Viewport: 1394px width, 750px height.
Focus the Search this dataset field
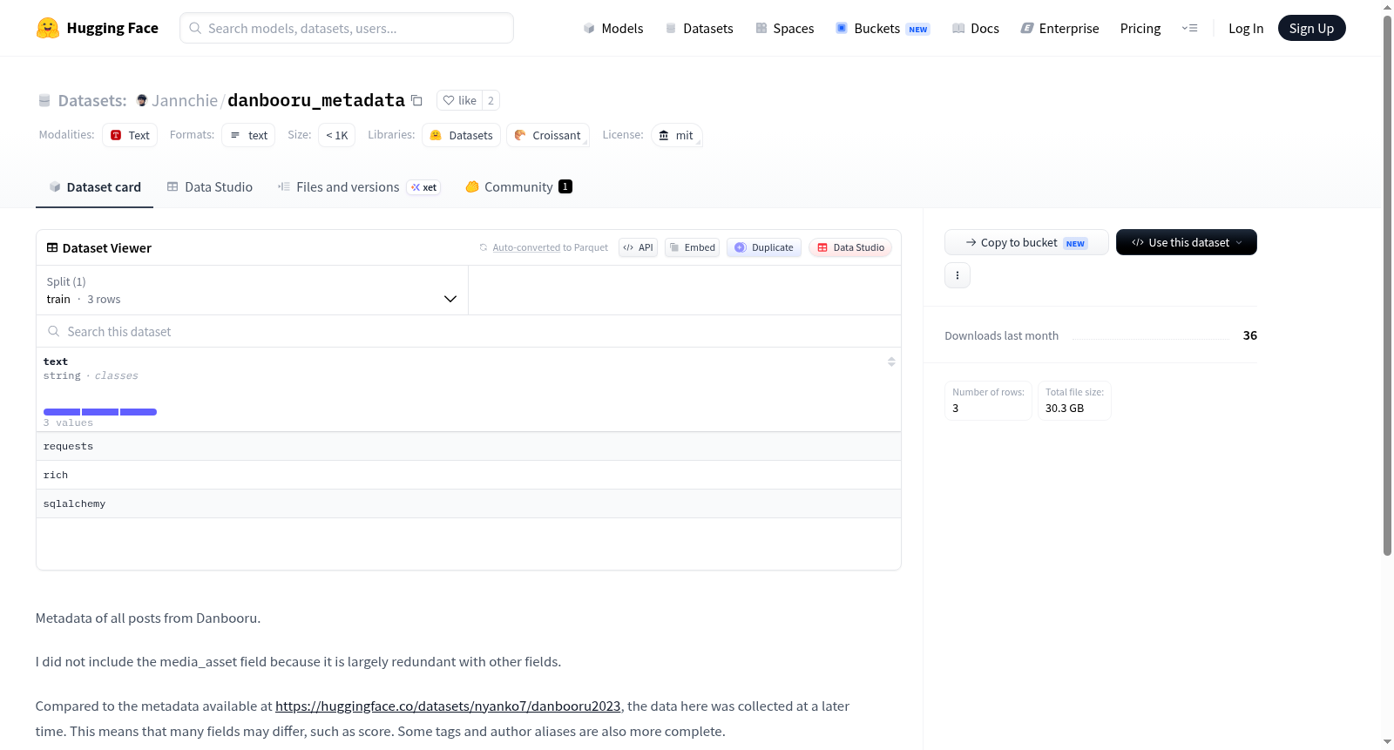(x=469, y=331)
